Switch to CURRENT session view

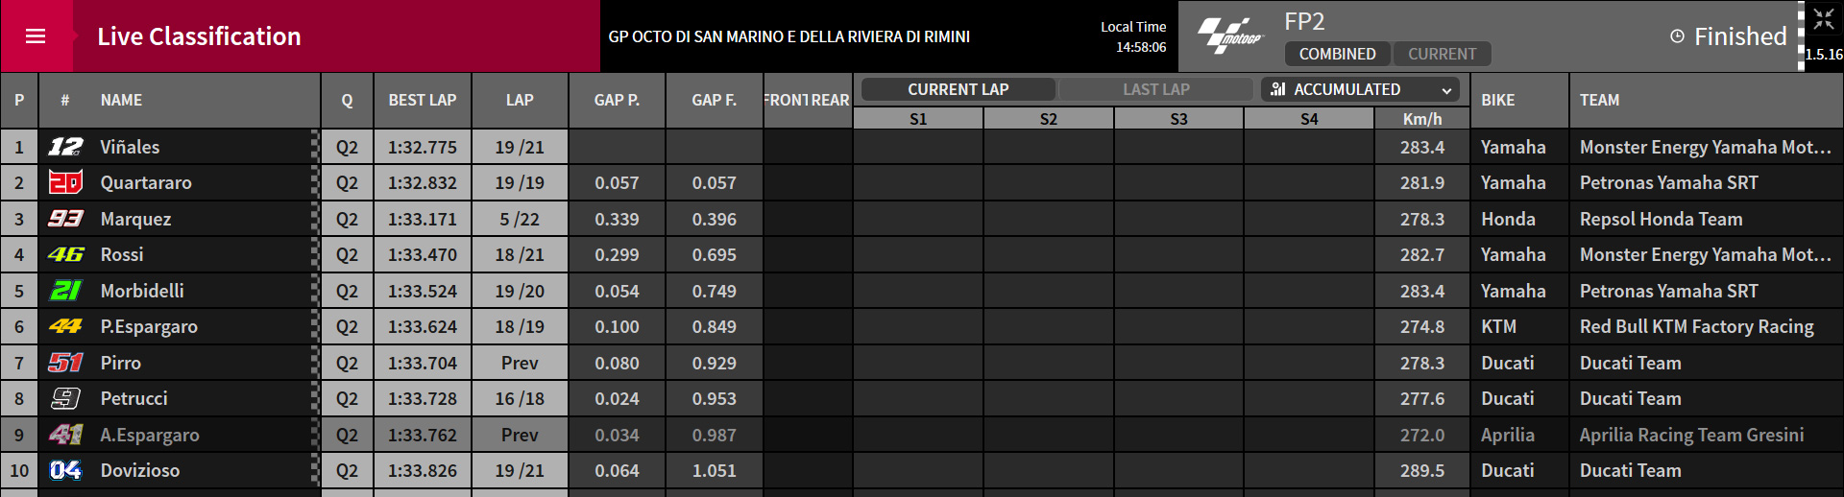[1442, 54]
